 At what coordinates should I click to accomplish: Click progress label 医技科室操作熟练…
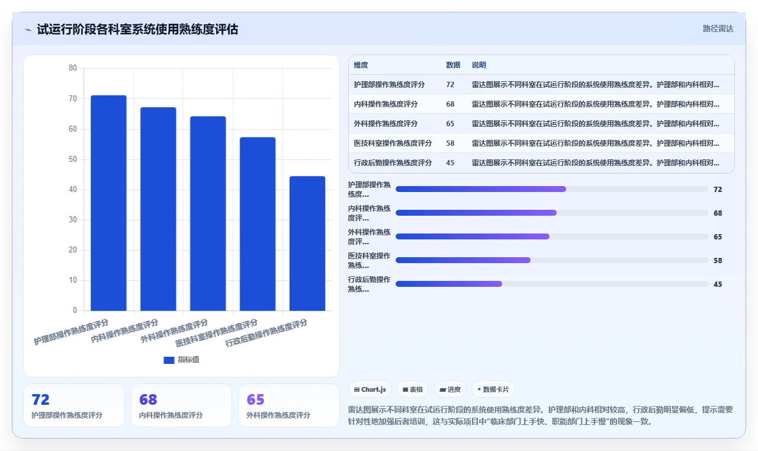(370, 260)
